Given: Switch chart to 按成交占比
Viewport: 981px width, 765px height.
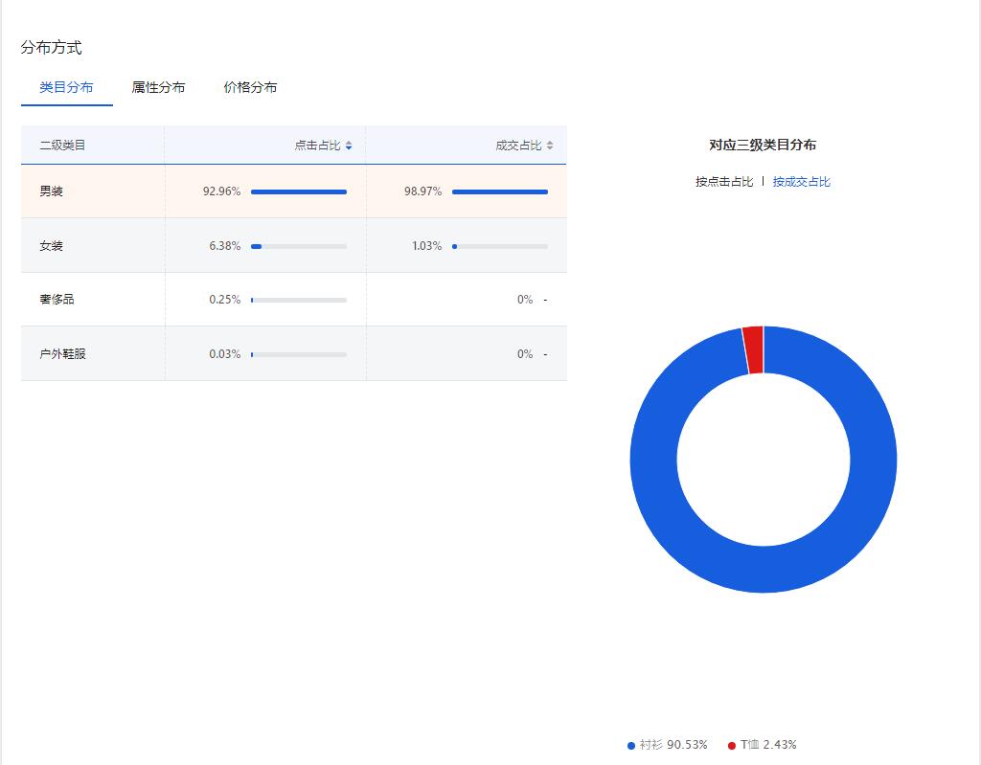Looking at the screenshot, I should click(802, 182).
